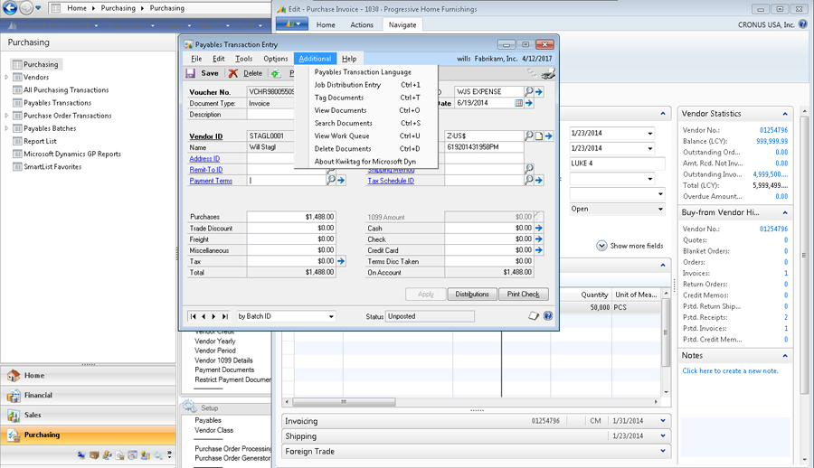814x468 pixels.
Task: Click the Setup gears icon in the content pane
Action: [x=190, y=407]
